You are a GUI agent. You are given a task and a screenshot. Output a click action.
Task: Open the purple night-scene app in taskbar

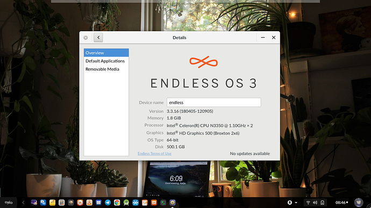(x=34, y=203)
